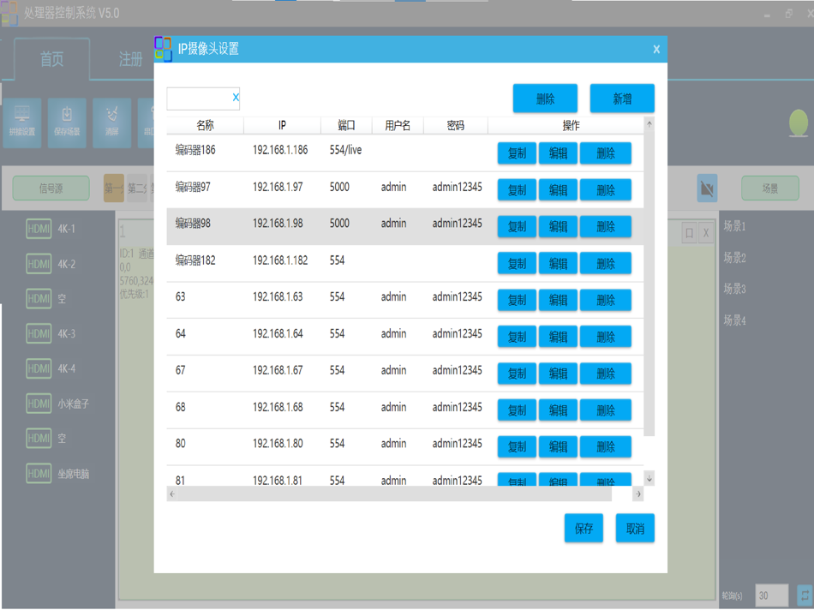
Task: Edit the 编码器182 entry
Action: [x=558, y=263]
